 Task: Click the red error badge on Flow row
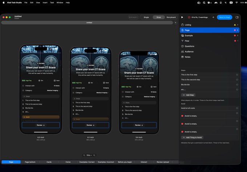tap(235, 41)
